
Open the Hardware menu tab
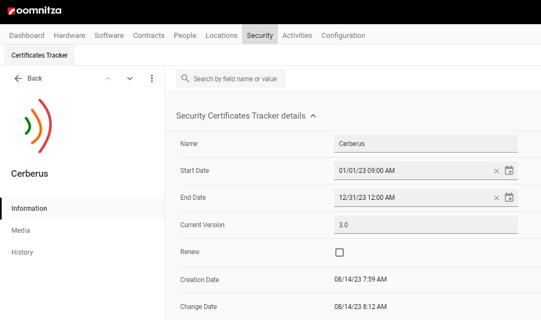69,35
